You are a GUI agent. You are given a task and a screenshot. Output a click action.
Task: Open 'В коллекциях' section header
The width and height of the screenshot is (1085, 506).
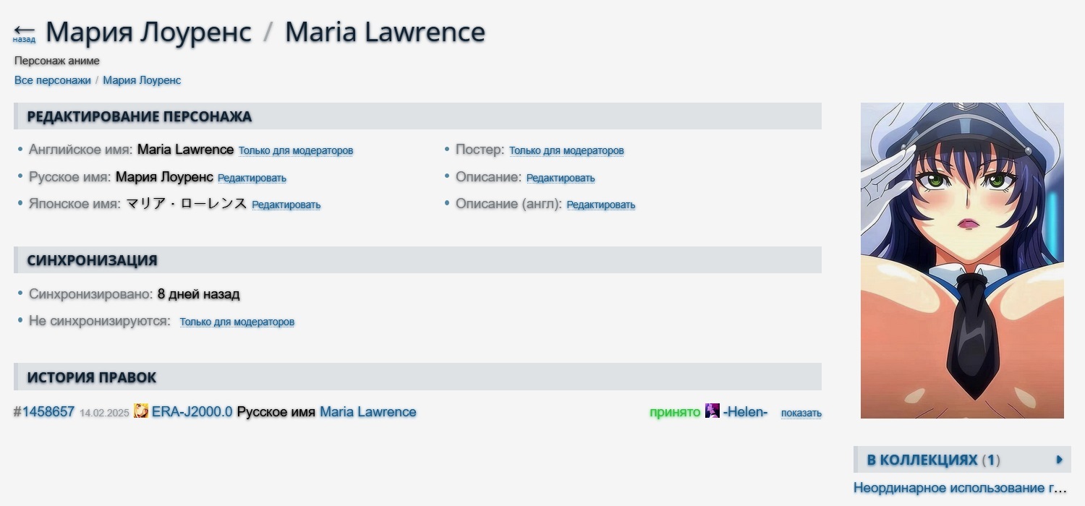(x=933, y=460)
